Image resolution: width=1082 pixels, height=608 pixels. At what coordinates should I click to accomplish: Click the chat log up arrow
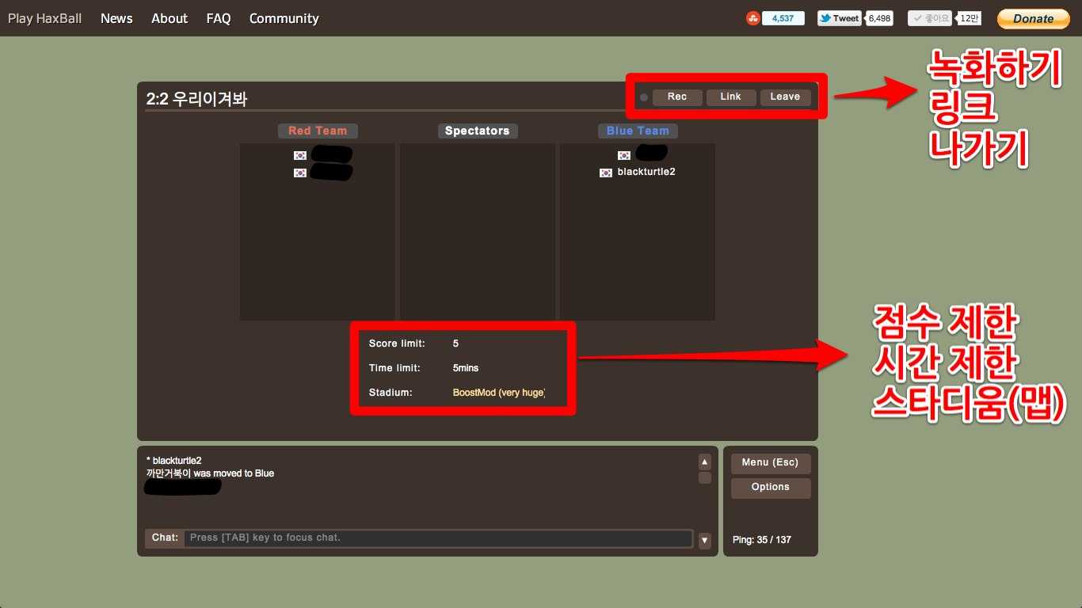pyautogui.click(x=705, y=462)
